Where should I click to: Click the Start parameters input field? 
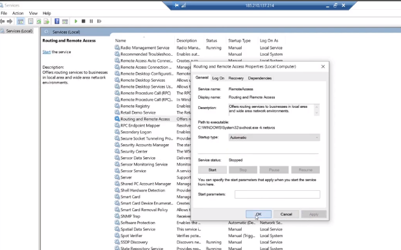278,194
